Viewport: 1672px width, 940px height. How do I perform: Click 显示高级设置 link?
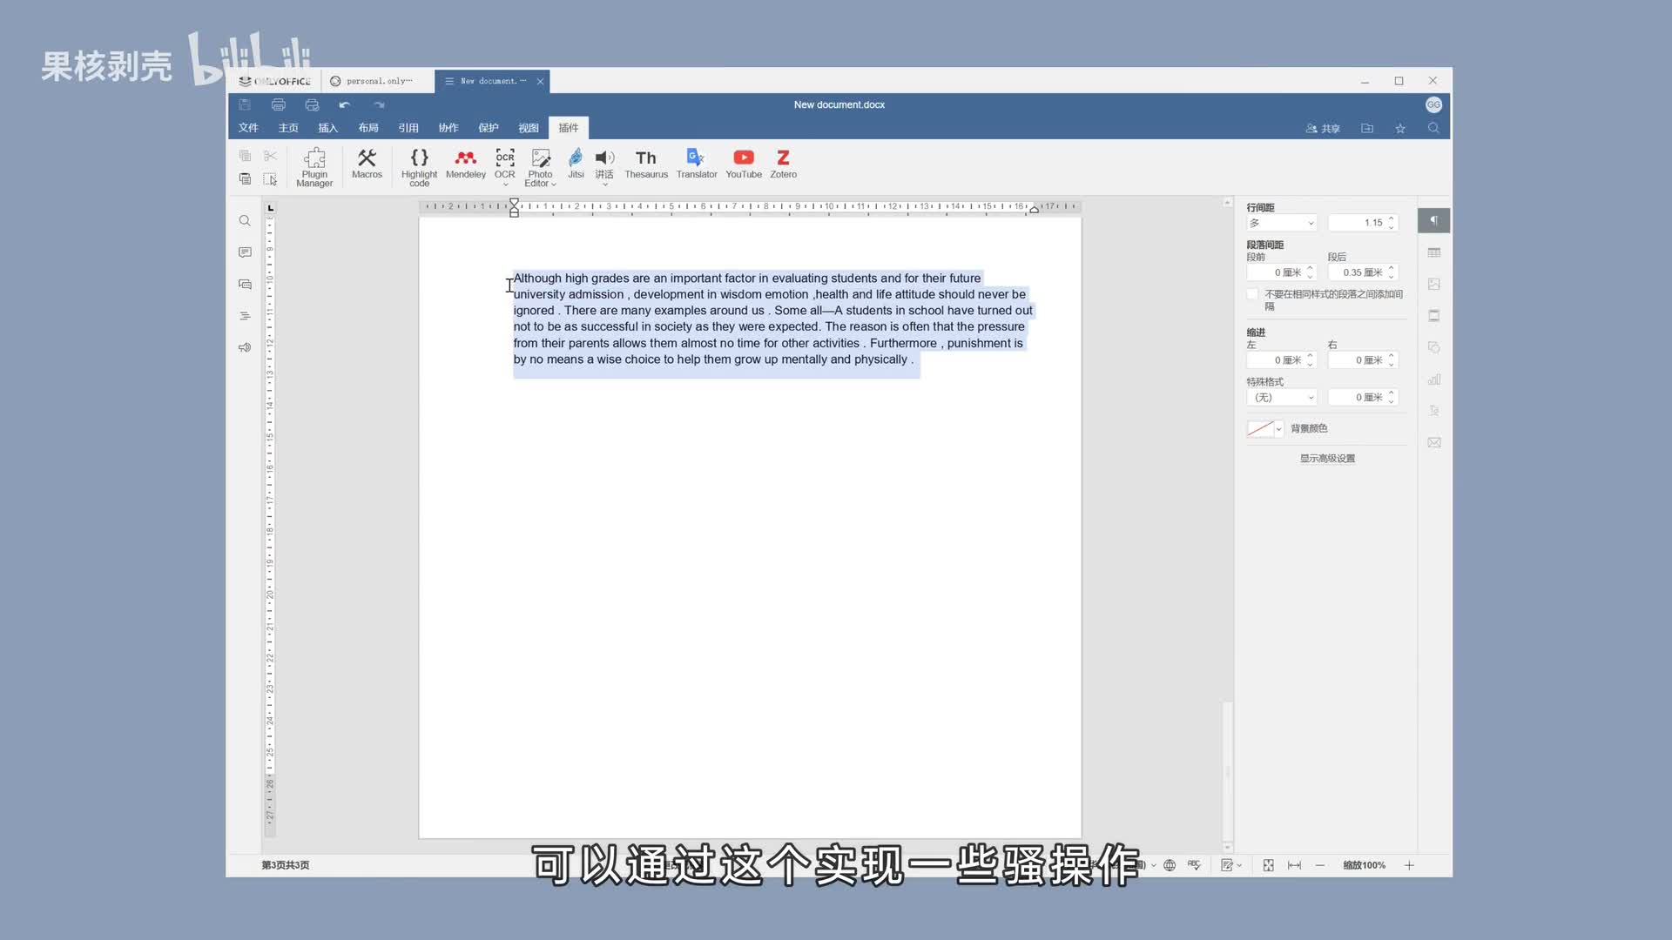click(1327, 459)
